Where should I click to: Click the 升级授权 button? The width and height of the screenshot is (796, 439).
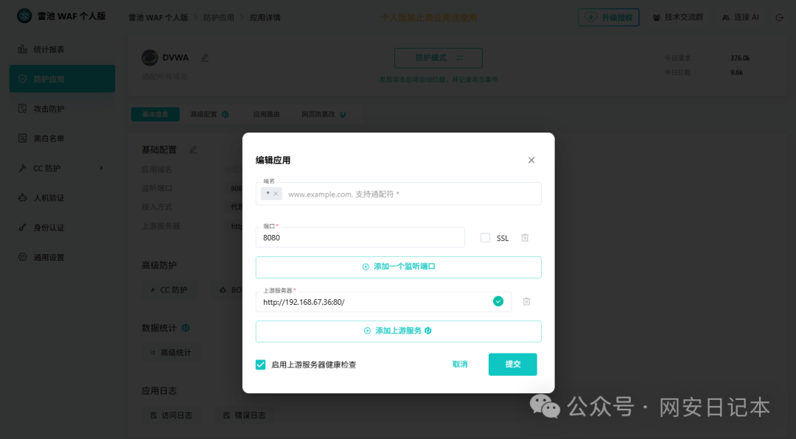[x=608, y=17]
